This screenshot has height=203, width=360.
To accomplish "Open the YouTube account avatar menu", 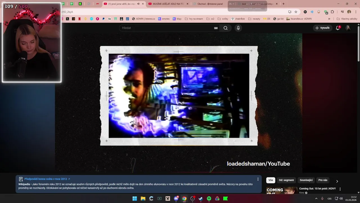I will pyautogui.click(x=348, y=28).
